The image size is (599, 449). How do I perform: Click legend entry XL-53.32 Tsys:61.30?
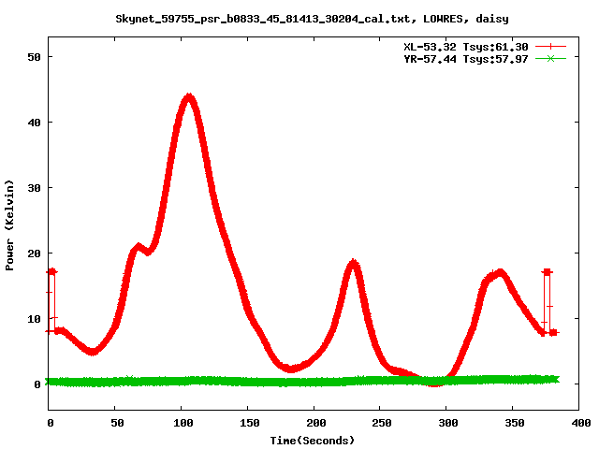[466, 47]
